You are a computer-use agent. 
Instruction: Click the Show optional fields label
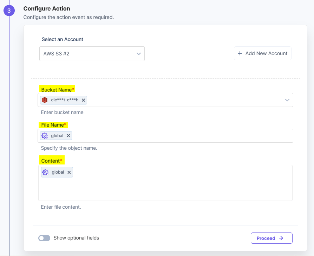coord(76,238)
